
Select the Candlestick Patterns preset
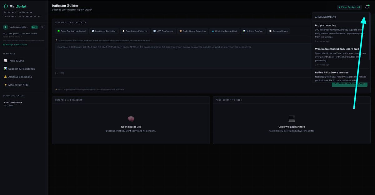pos(134,31)
